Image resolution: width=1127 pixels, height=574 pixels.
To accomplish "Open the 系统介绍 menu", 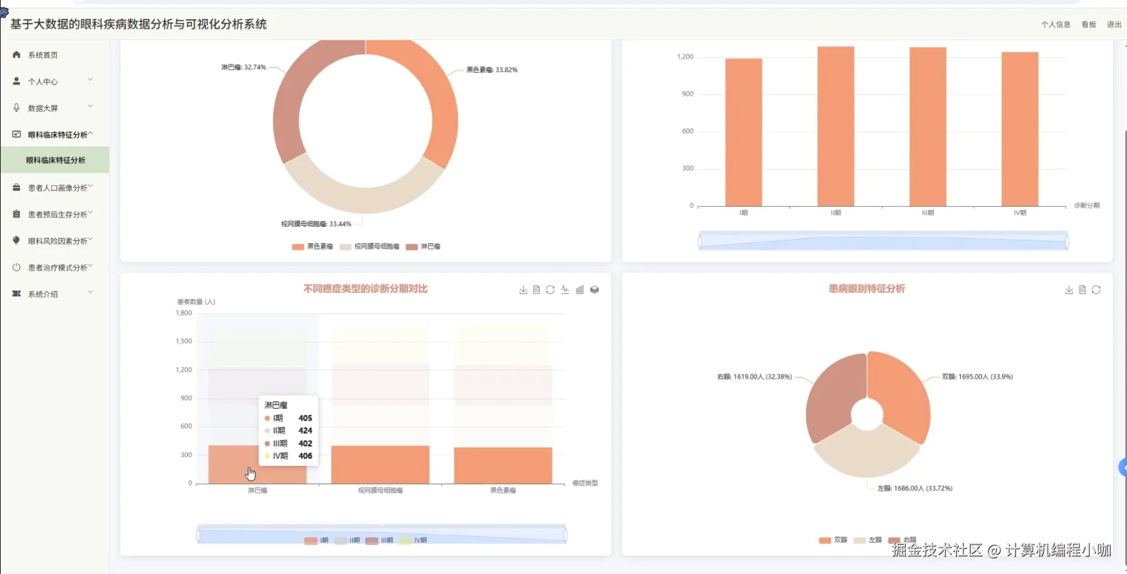I will tap(55, 294).
